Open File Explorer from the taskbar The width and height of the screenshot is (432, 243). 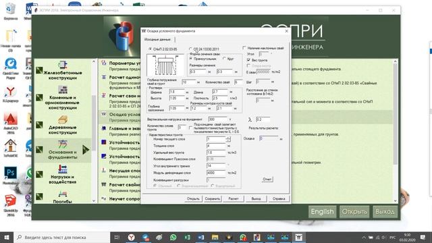pyautogui.click(x=215, y=237)
